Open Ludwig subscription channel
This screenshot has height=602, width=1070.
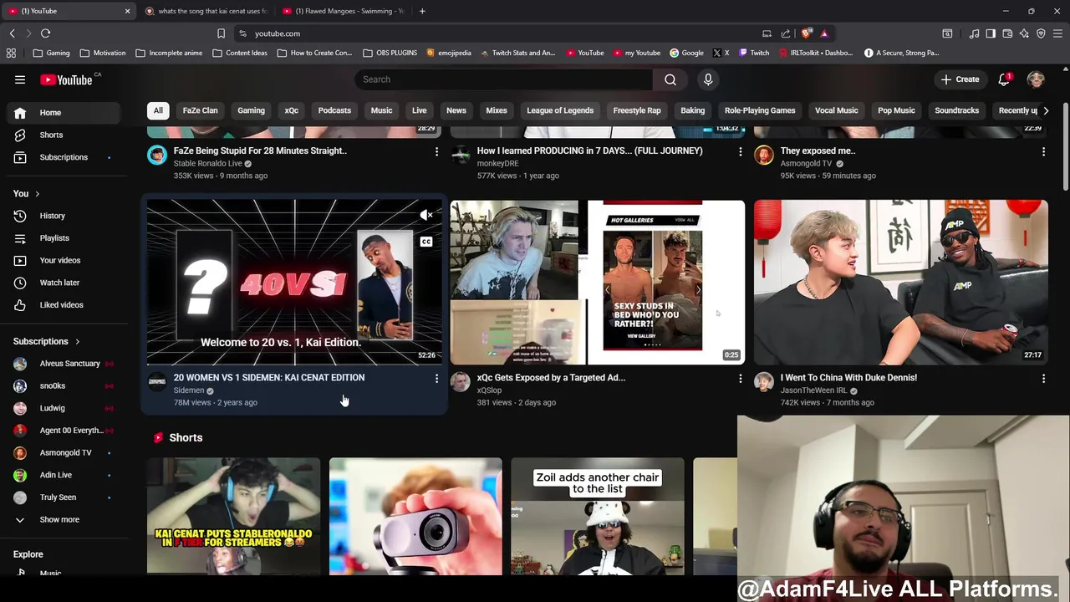pos(62,408)
